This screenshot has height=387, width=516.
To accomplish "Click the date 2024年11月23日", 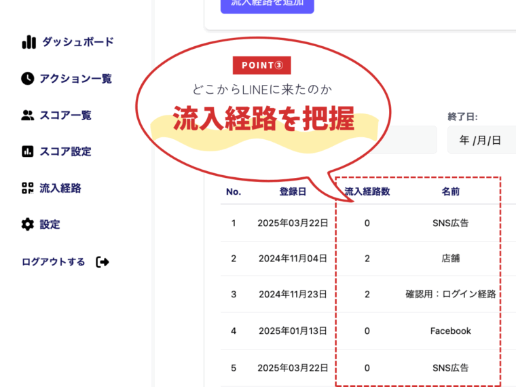I will coord(293,294).
